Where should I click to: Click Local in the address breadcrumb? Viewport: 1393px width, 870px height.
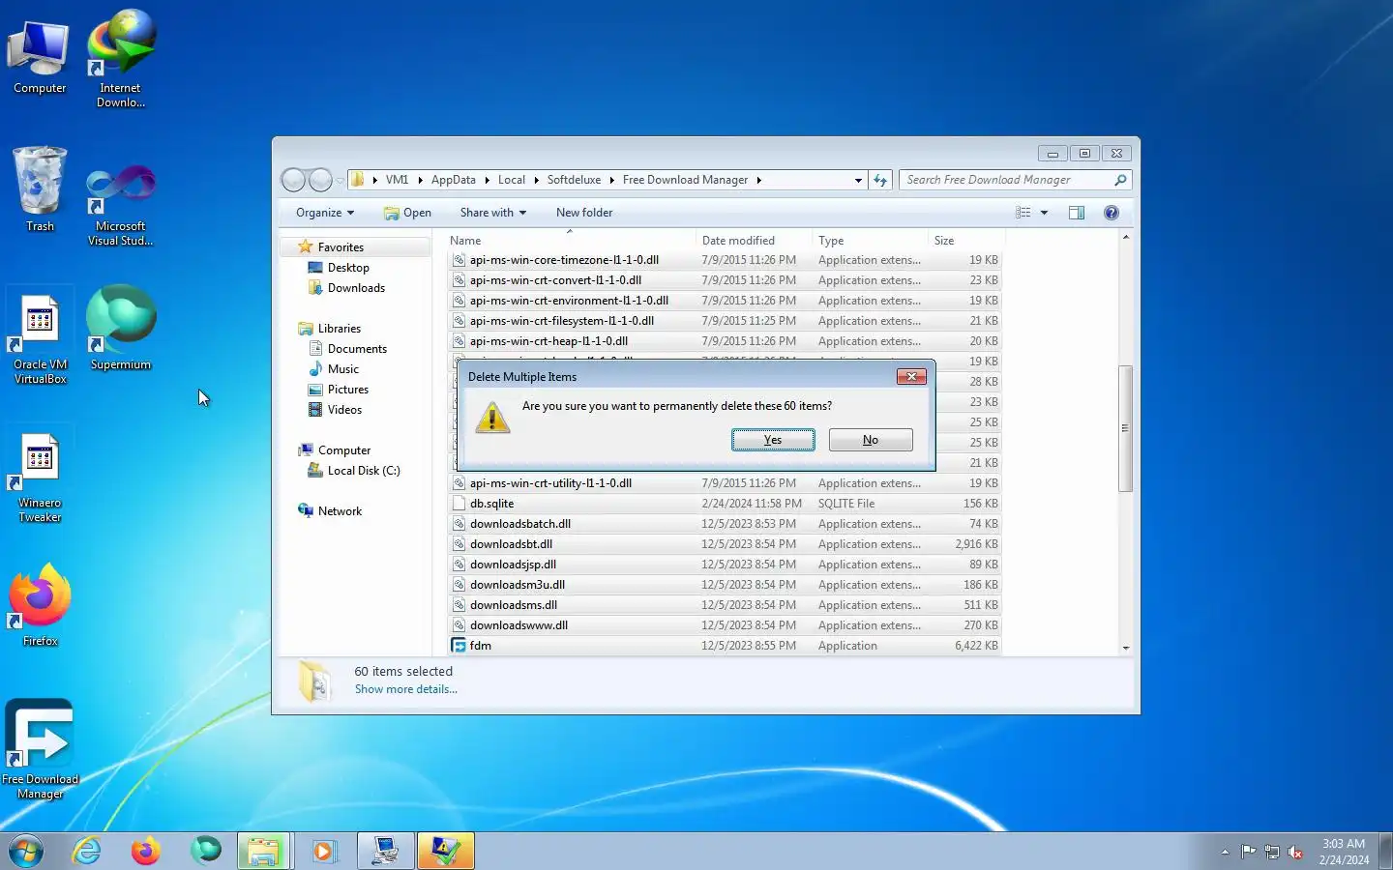click(512, 180)
